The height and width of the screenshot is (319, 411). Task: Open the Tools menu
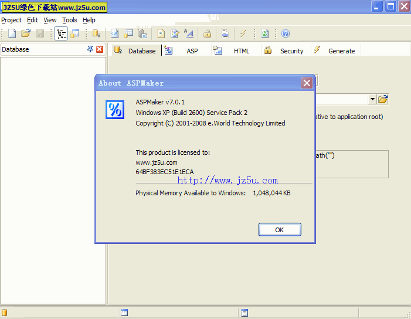(70, 20)
